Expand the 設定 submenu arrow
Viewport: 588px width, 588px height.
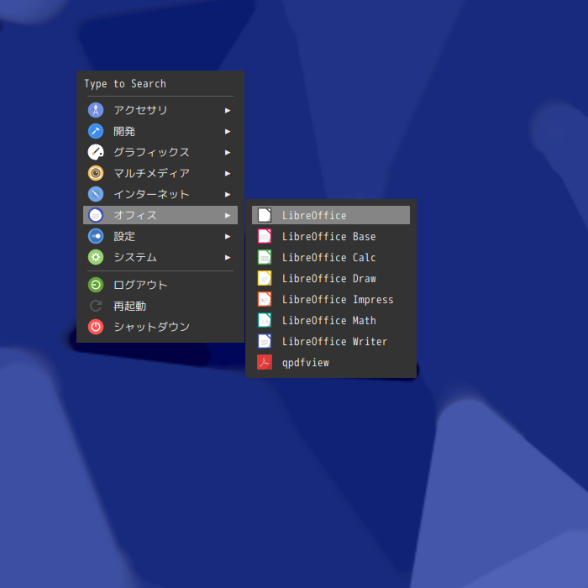pos(228,236)
